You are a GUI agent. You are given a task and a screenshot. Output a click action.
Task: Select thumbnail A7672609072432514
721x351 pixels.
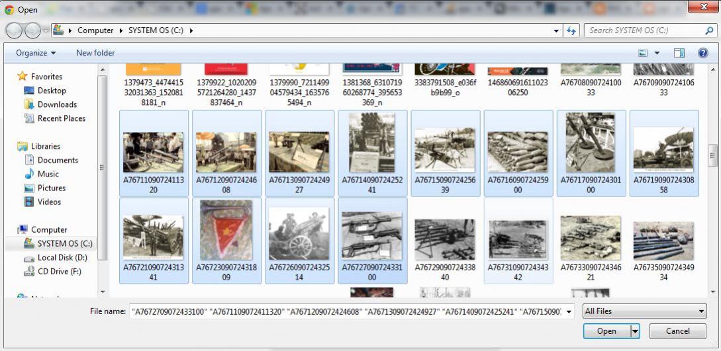pos(299,241)
